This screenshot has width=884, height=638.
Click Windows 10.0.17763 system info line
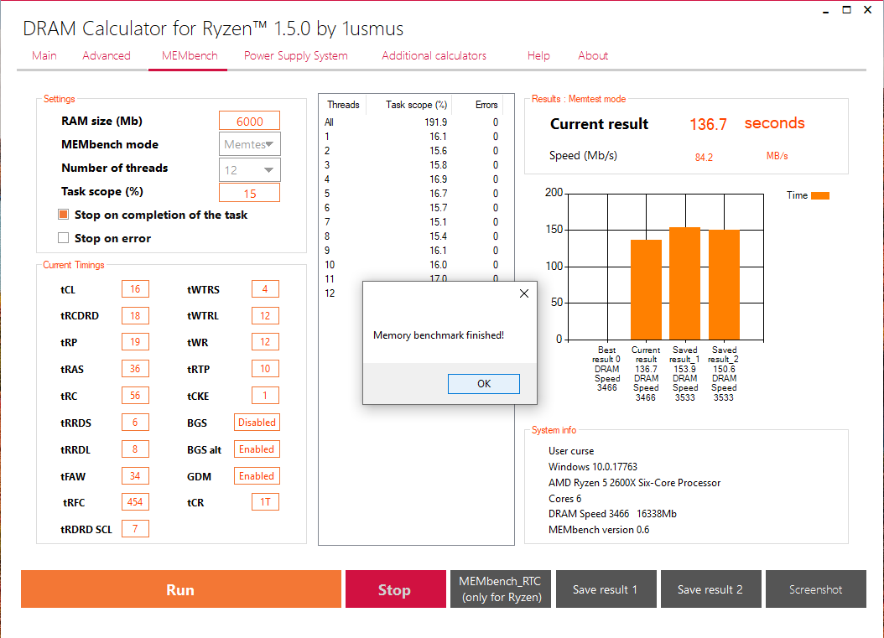pyautogui.click(x=592, y=467)
